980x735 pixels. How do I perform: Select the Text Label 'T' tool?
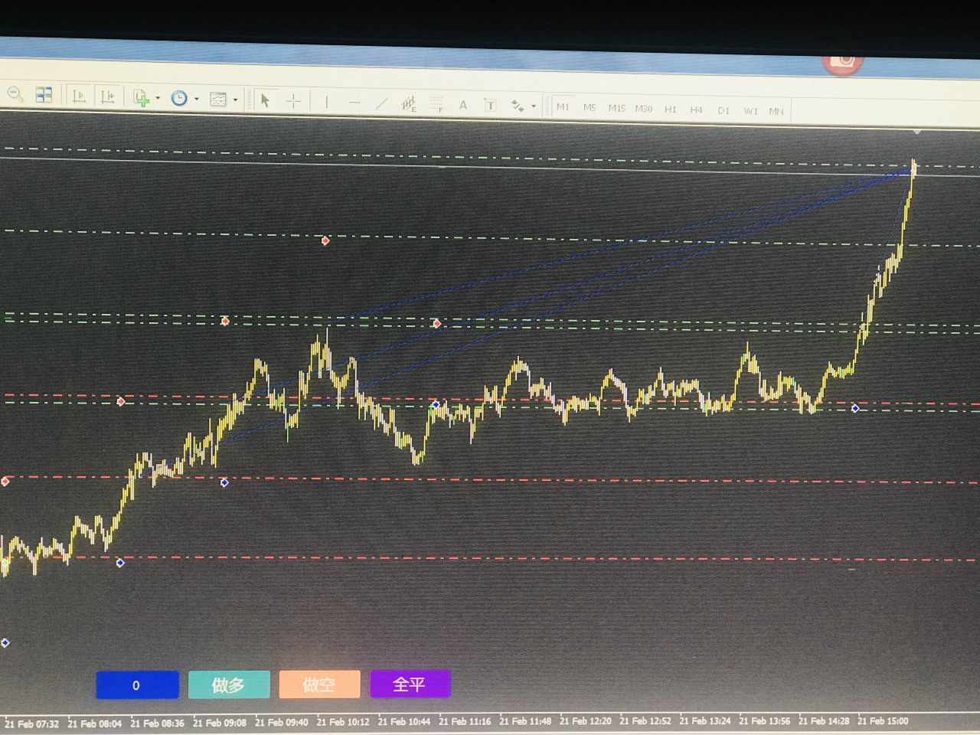pos(490,105)
